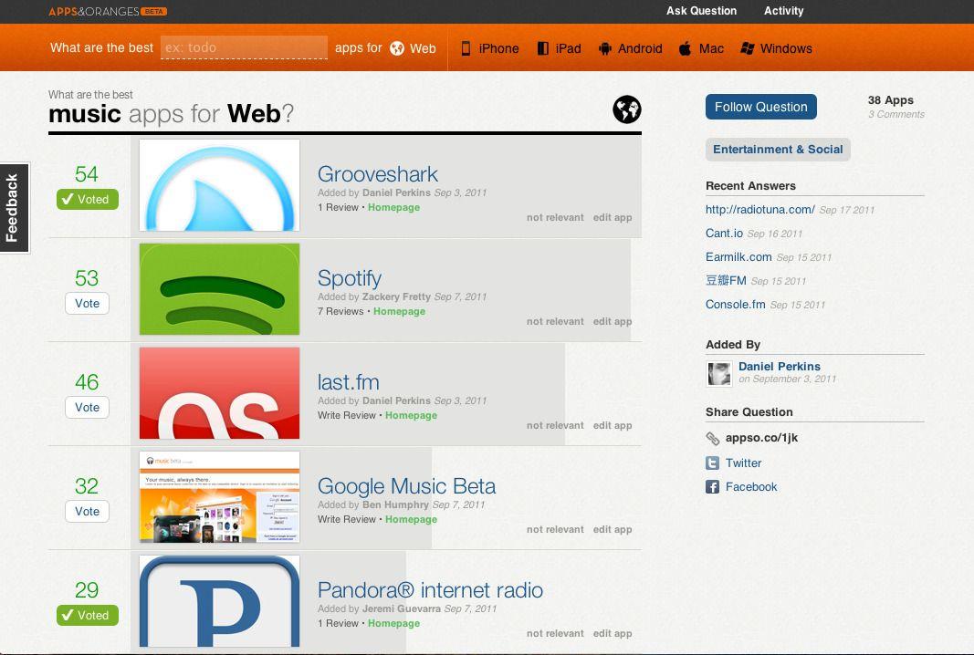Image resolution: width=974 pixels, height=655 pixels.
Task: Click the large black globe icon
Action: pos(627,109)
